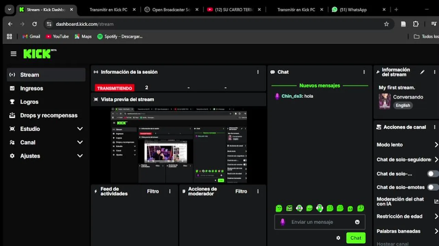The width and height of the screenshot is (439, 246).
Task: Open the emoji picker in message box
Action: (x=357, y=222)
